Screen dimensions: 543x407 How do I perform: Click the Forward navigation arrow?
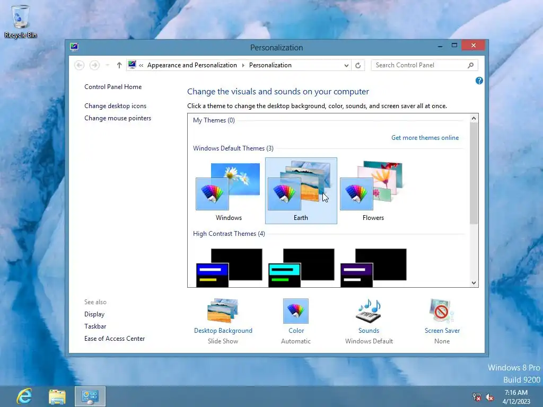94,65
